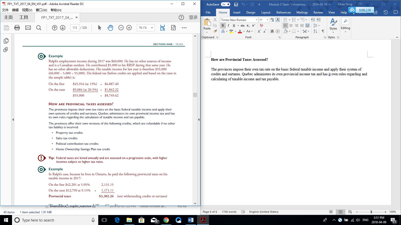Open the Word Layout tab
Screen dimensions: 401x225
coord(266,12)
